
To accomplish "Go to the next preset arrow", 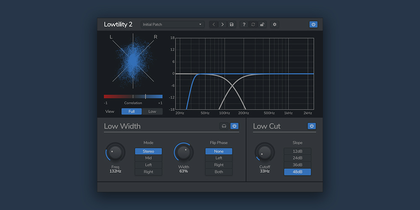I will click(223, 24).
